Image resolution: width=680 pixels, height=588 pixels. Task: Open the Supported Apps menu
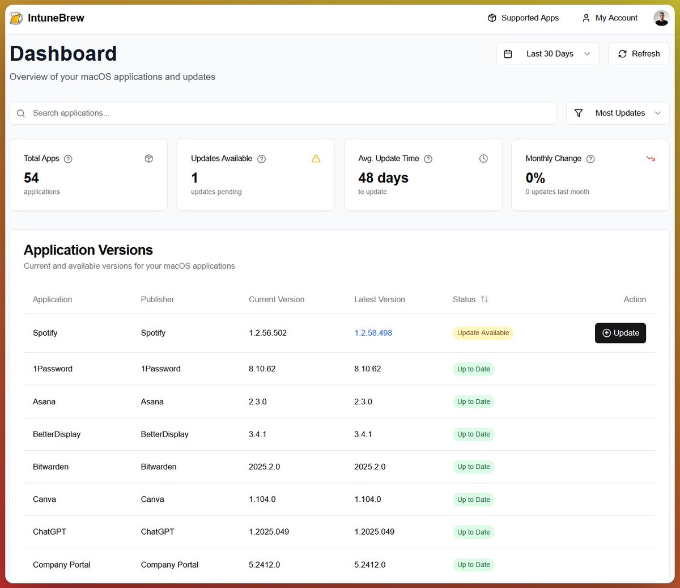point(522,18)
